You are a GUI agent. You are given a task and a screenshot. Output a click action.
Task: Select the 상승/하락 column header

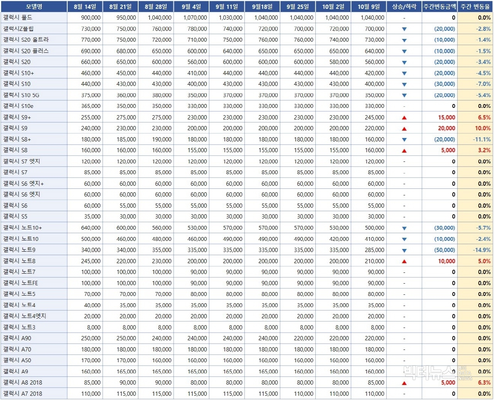click(x=404, y=7)
